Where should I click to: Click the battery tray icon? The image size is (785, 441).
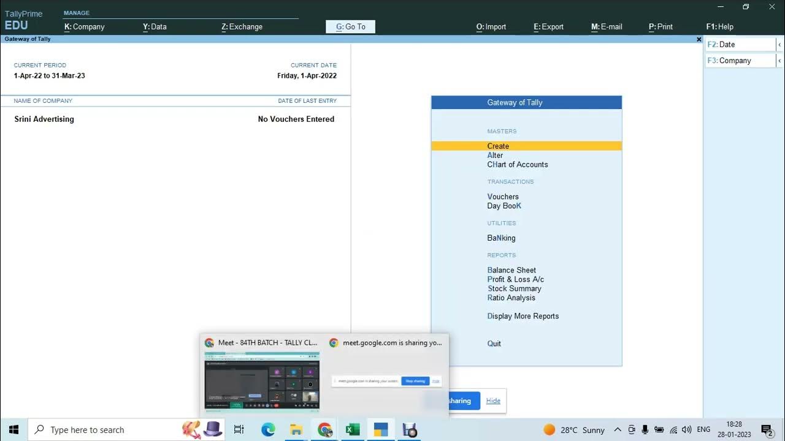pyautogui.click(x=659, y=430)
